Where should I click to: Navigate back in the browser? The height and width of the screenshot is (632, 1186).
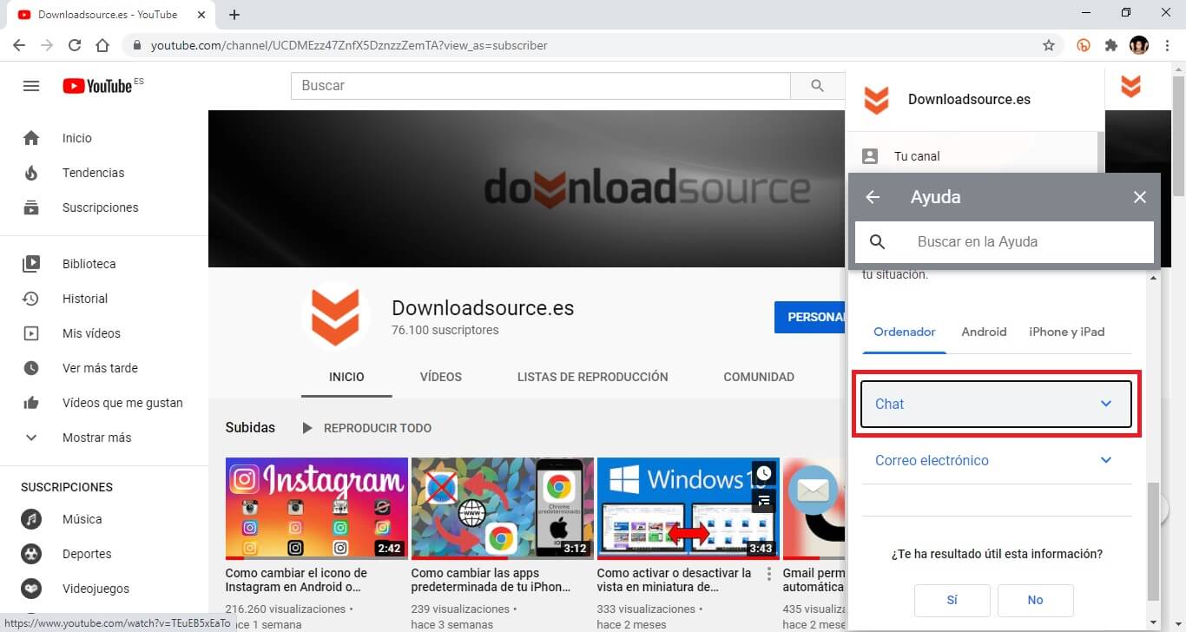[x=19, y=45]
